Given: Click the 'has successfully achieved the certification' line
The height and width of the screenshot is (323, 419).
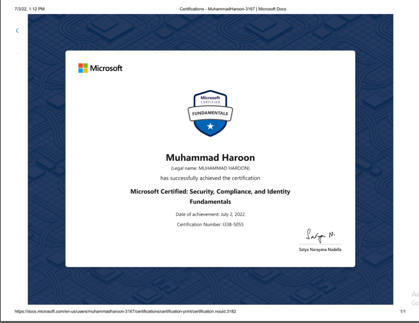Looking at the screenshot, I should click(210, 178).
